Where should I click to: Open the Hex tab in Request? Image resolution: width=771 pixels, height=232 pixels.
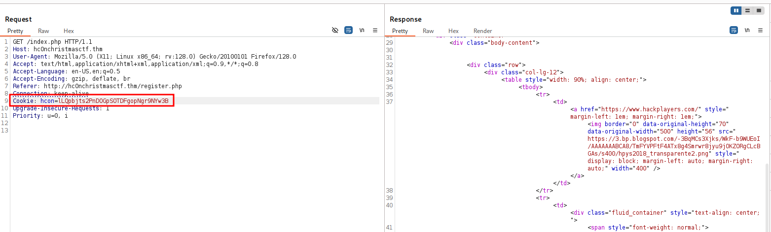(69, 31)
